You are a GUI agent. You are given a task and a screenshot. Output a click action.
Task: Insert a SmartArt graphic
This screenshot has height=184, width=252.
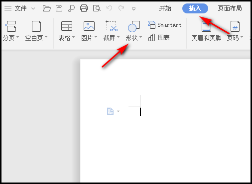coord(164,25)
